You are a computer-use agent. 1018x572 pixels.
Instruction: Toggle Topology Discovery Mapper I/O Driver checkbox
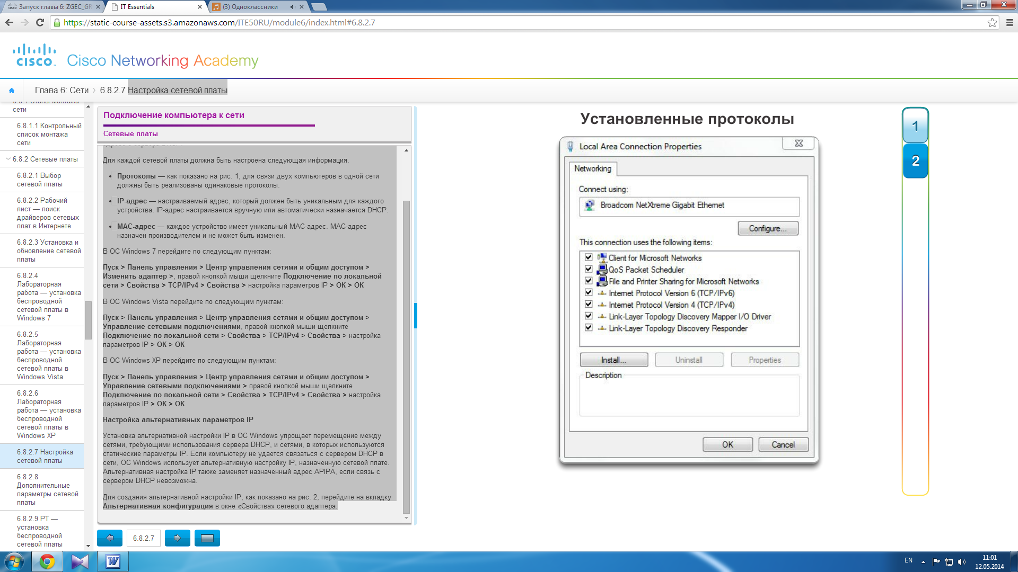tap(589, 316)
